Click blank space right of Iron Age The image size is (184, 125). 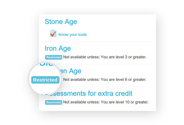[x=111, y=48]
